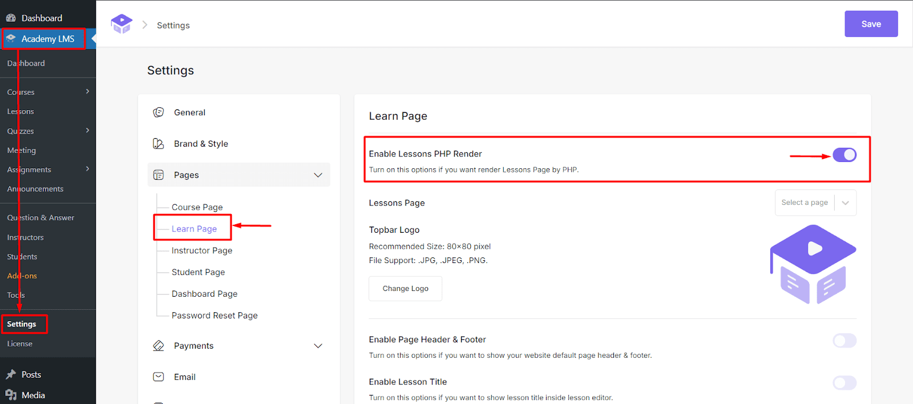Expand the Assignments submenu arrow
Viewport: 913px width, 404px height.
coord(87,169)
